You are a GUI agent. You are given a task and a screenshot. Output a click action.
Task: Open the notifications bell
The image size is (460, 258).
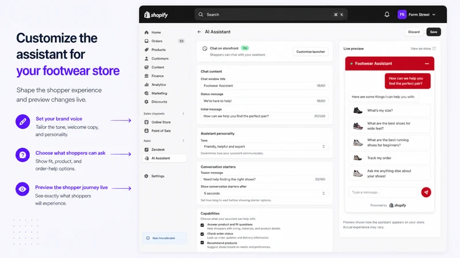387,14
